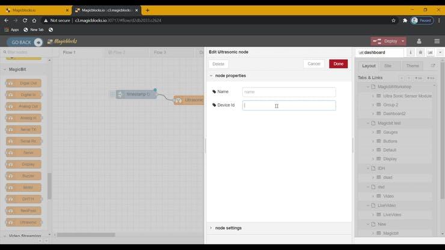Click the Name input field
The height and width of the screenshot is (250, 445).
(x=289, y=92)
